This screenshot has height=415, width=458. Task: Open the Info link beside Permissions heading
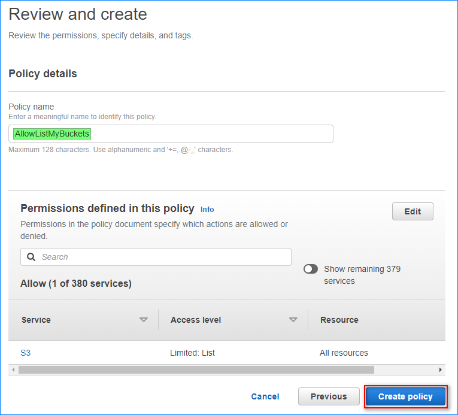(207, 210)
